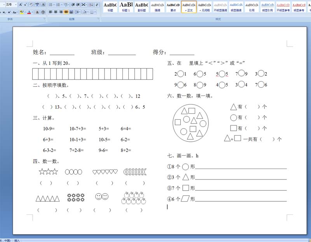Expand the highlight color arrow
Viewport: 311px width, 242px height.
[25, 12]
